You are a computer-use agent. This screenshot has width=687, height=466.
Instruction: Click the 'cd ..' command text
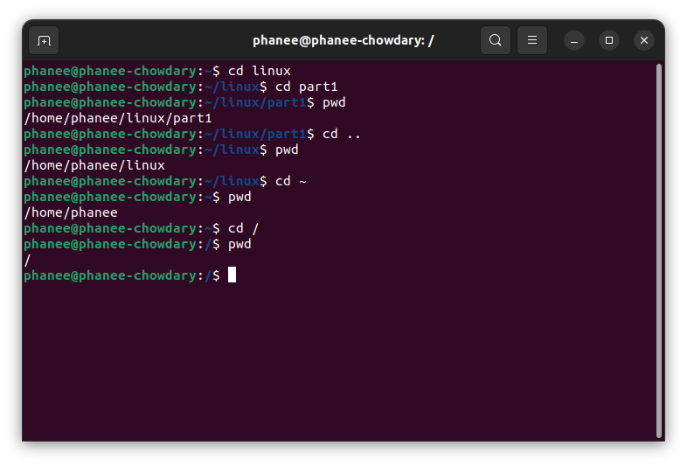pyautogui.click(x=341, y=134)
